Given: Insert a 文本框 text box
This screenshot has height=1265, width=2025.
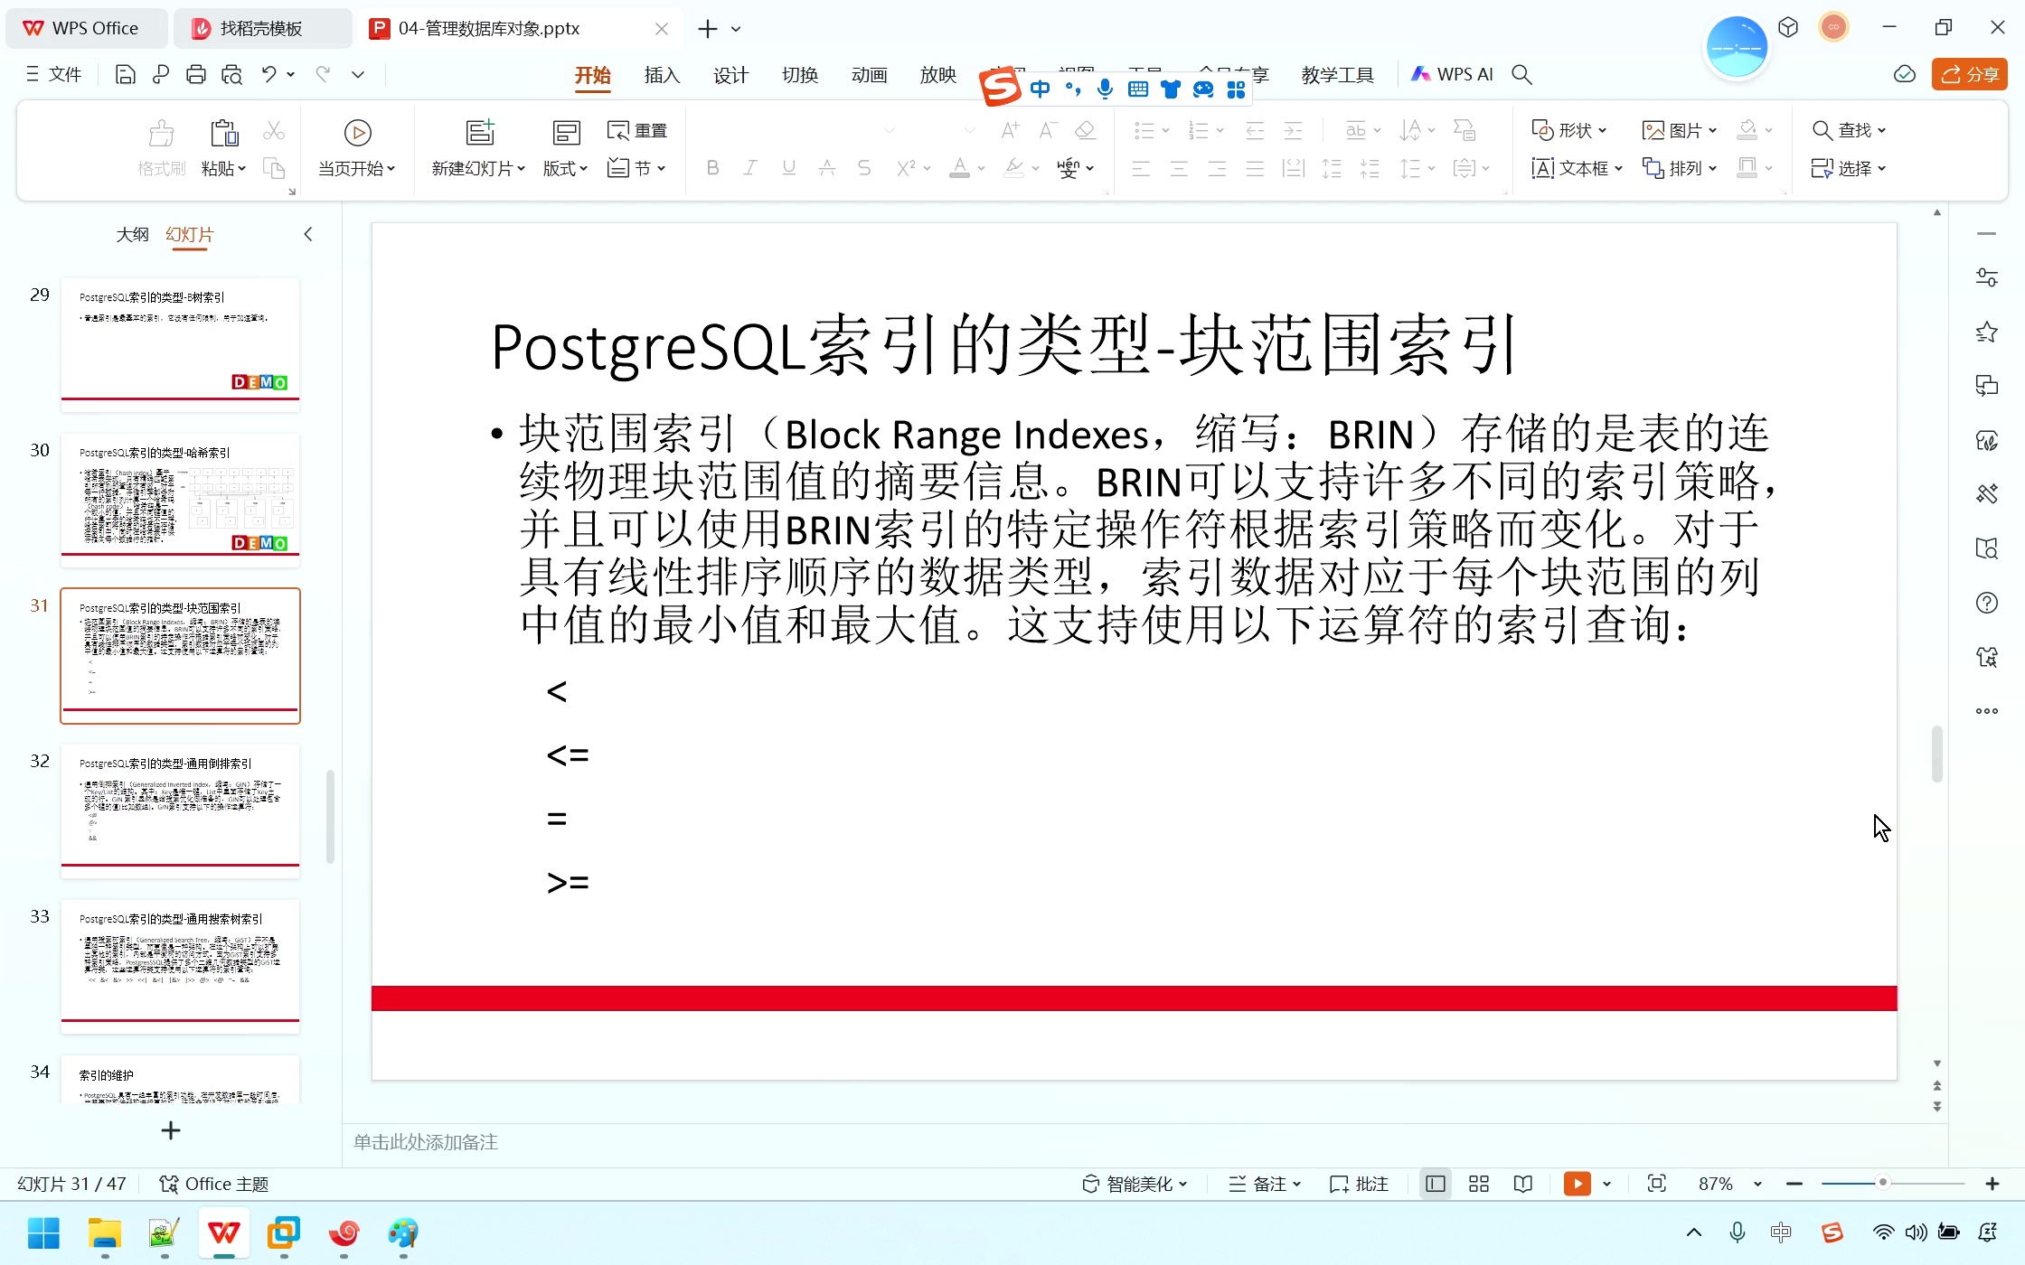Looking at the screenshot, I should click(x=1576, y=168).
